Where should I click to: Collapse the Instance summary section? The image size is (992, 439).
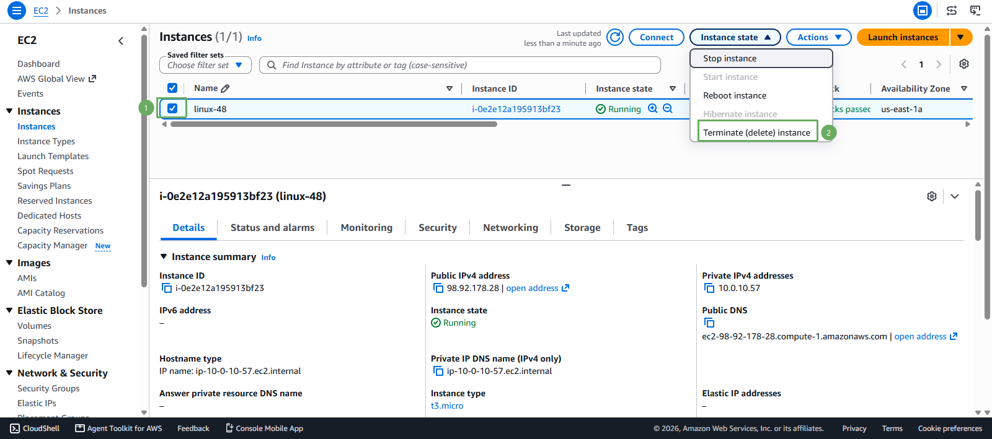164,256
